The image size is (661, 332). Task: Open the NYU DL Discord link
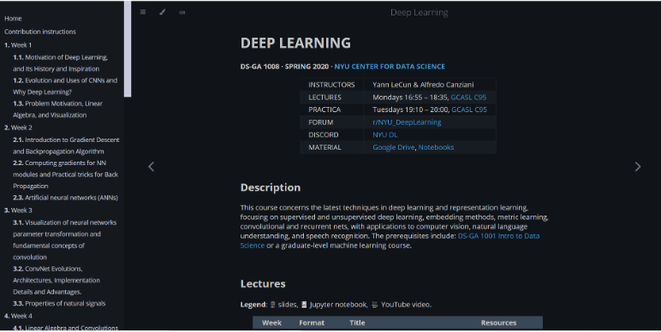coord(385,135)
